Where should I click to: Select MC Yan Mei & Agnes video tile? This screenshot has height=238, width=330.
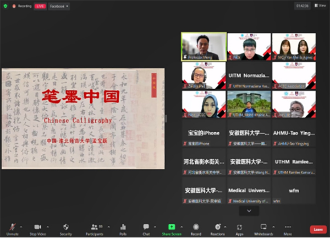(294, 47)
